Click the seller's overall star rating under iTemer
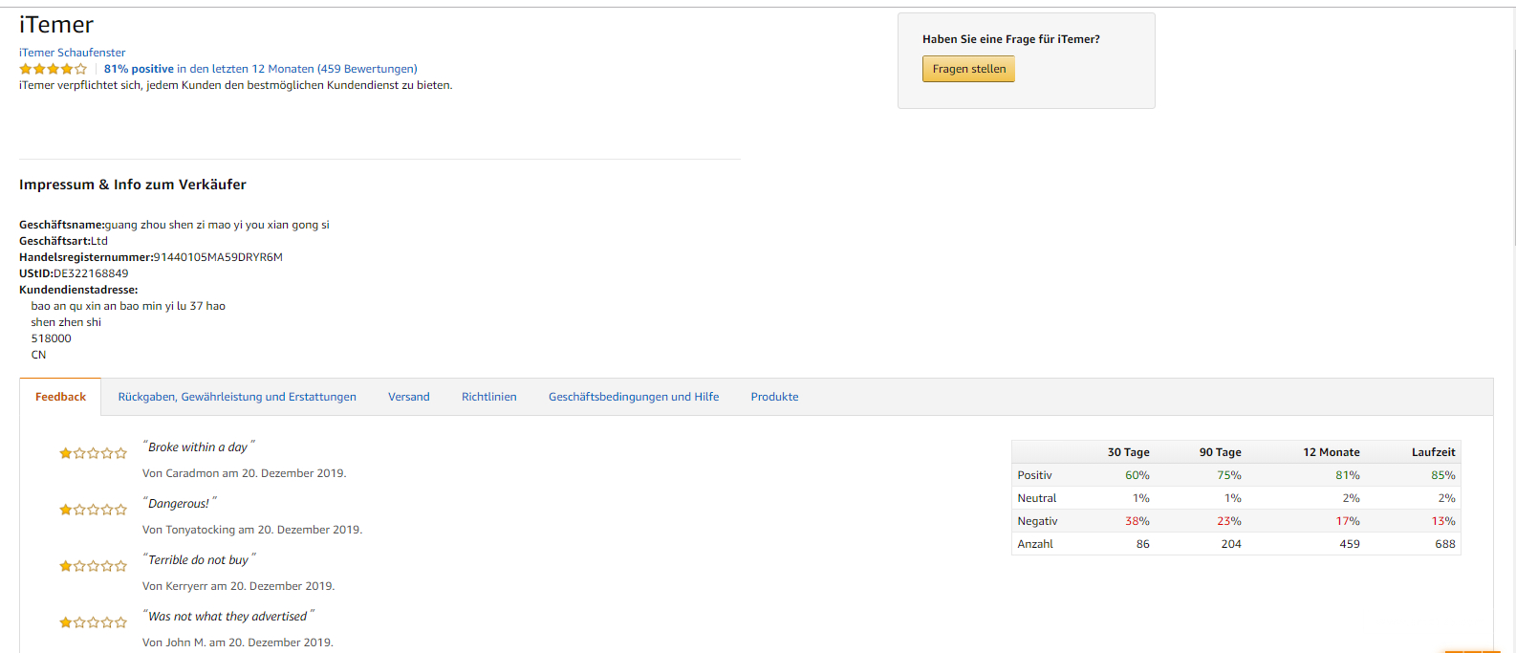This screenshot has width=1516, height=653. pos(53,69)
